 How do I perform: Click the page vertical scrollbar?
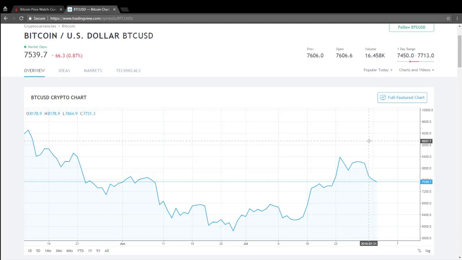(x=459, y=51)
